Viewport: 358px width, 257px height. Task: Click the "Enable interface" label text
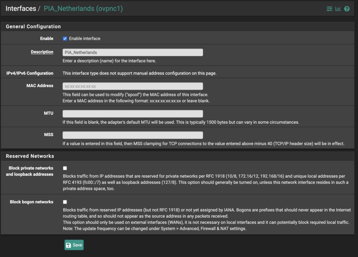click(85, 38)
